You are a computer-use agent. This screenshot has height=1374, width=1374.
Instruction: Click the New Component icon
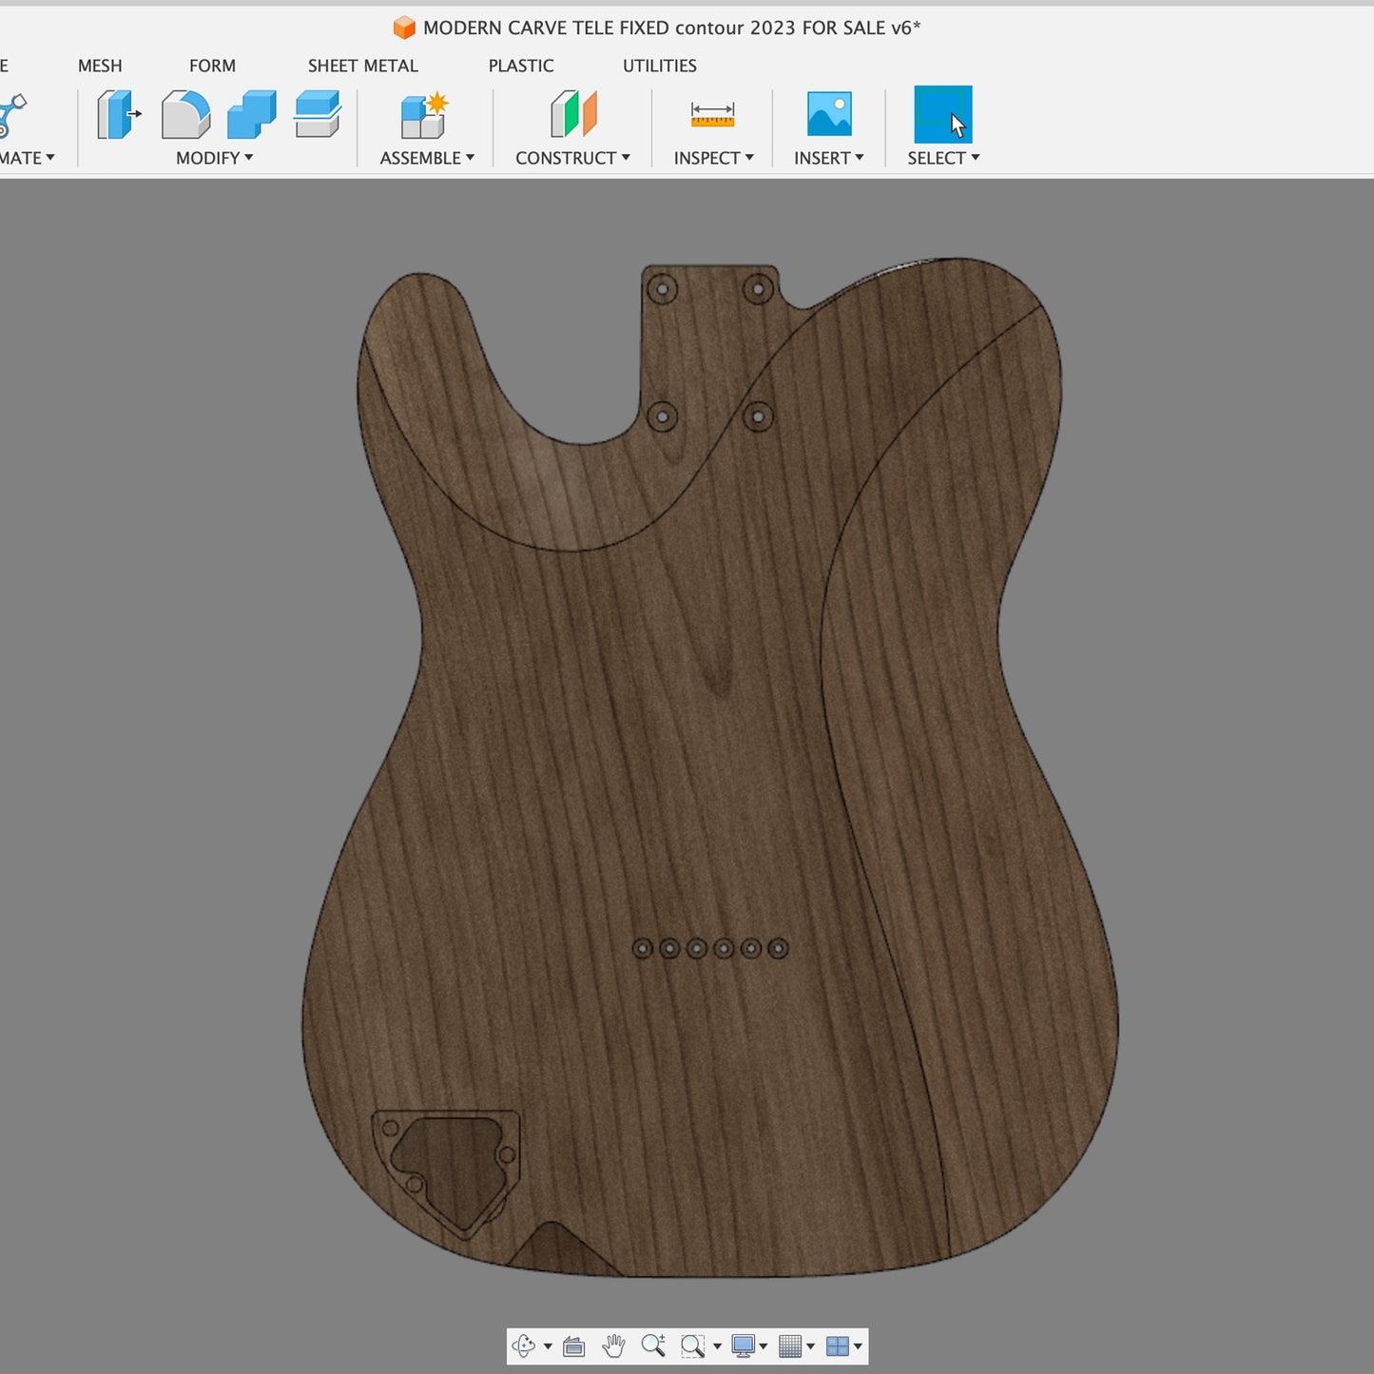pos(424,115)
